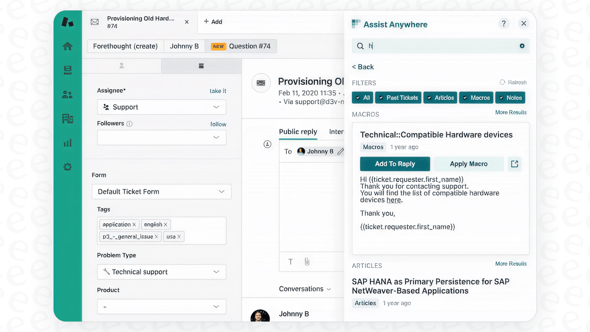Viewport: 590px width, 332px height.
Task: Toggle the Past Tickets filter
Action: click(x=398, y=98)
